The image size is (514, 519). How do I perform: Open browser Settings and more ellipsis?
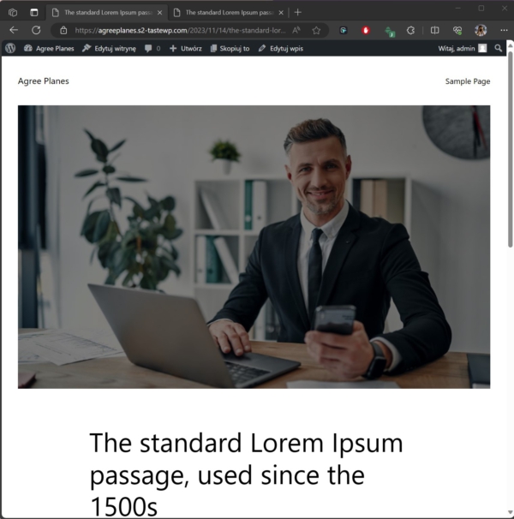click(x=504, y=30)
